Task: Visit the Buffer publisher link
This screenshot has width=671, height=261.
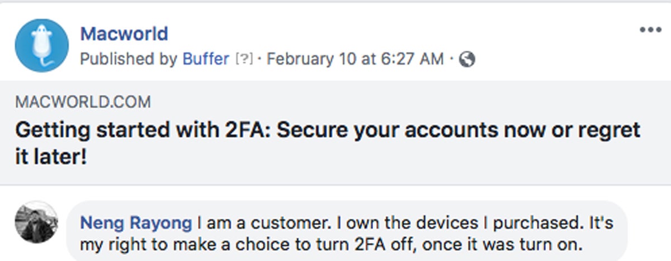Action: (x=206, y=59)
